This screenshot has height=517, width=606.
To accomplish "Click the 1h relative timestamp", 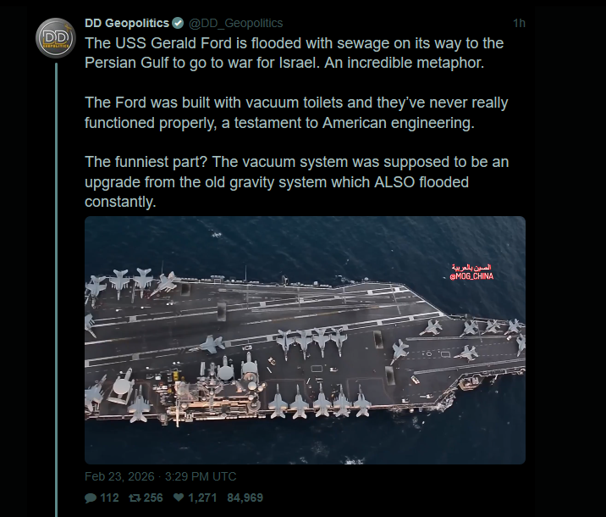I will [519, 23].
